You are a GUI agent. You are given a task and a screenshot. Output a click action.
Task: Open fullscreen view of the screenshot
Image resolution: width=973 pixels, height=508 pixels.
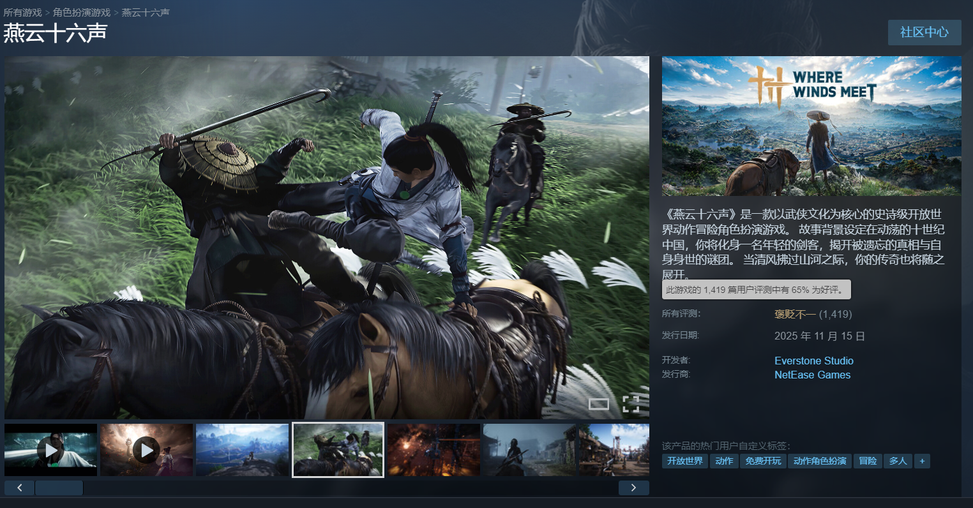click(x=631, y=403)
